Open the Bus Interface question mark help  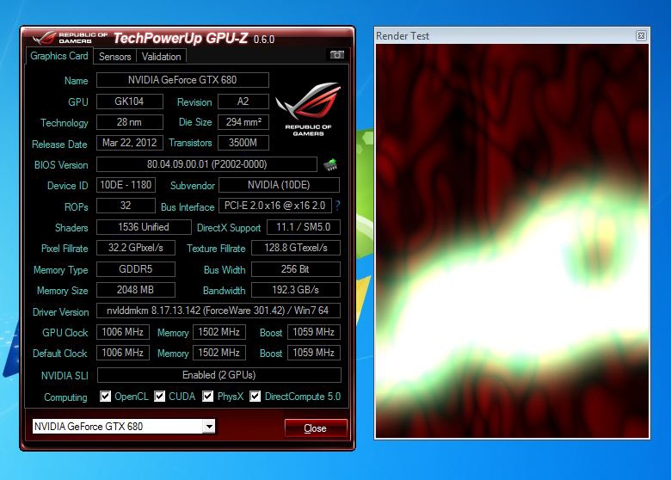pos(337,206)
